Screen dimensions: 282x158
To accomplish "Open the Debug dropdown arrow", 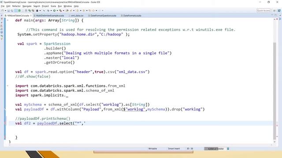I will point(51,11).
